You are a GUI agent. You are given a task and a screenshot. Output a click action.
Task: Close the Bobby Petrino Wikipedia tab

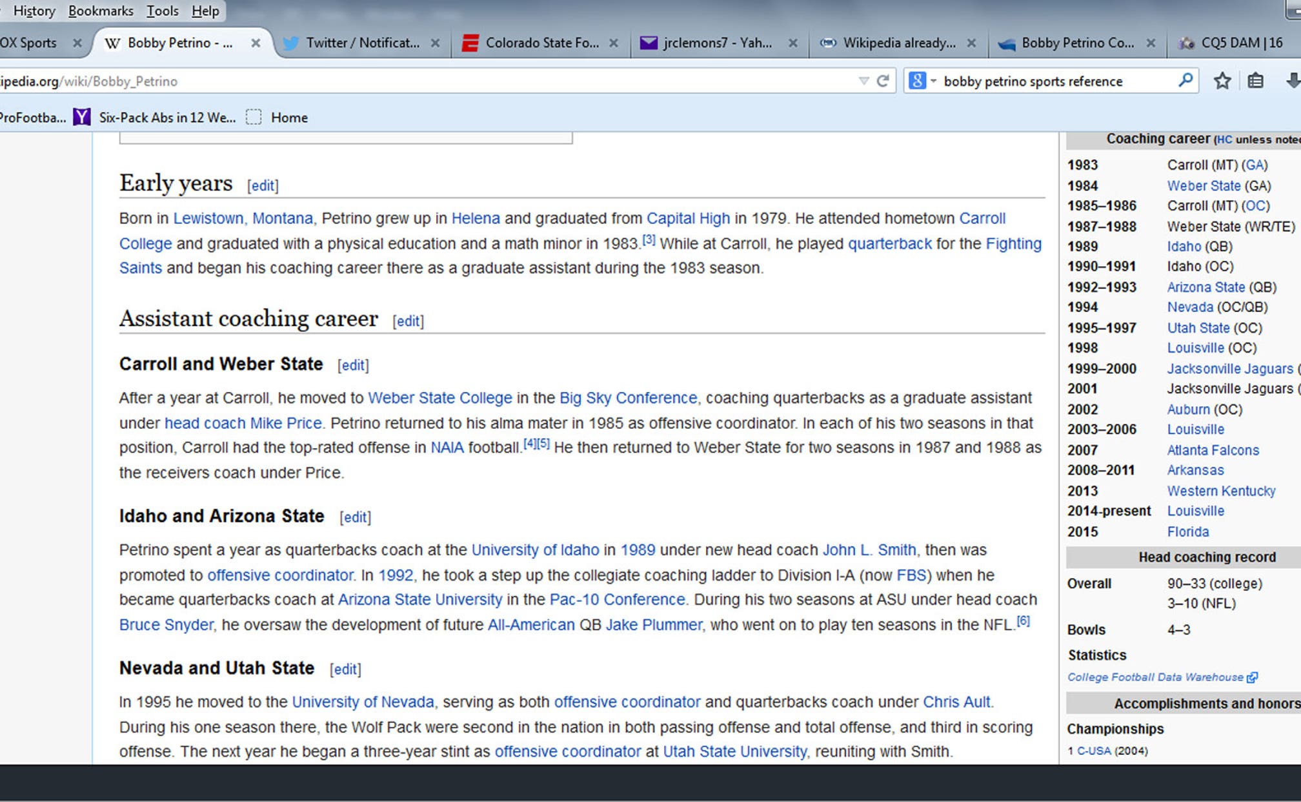[256, 43]
